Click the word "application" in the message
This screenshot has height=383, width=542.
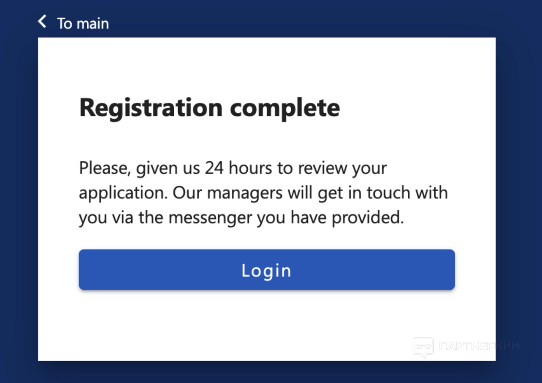pyautogui.click(x=122, y=194)
